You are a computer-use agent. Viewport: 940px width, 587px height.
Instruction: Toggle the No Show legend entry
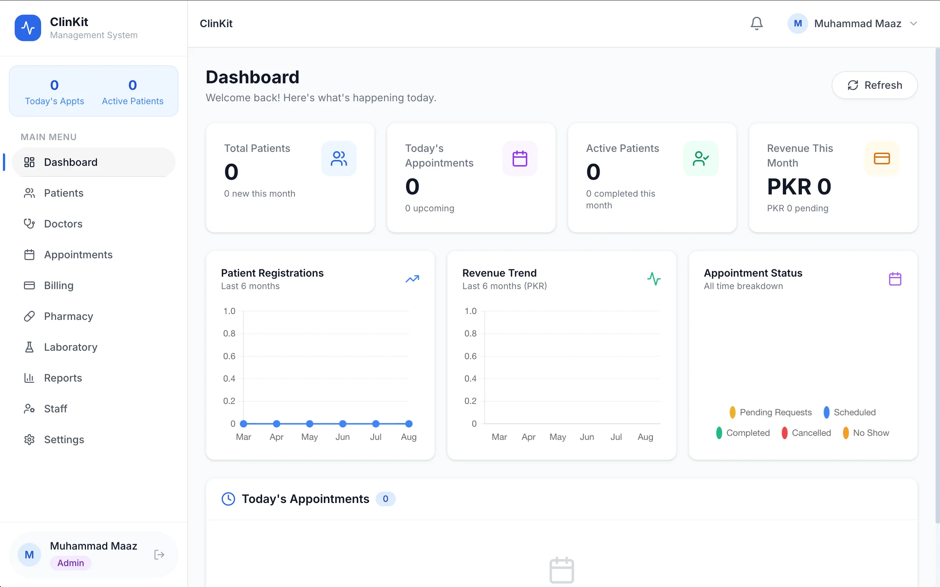(865, 433)
